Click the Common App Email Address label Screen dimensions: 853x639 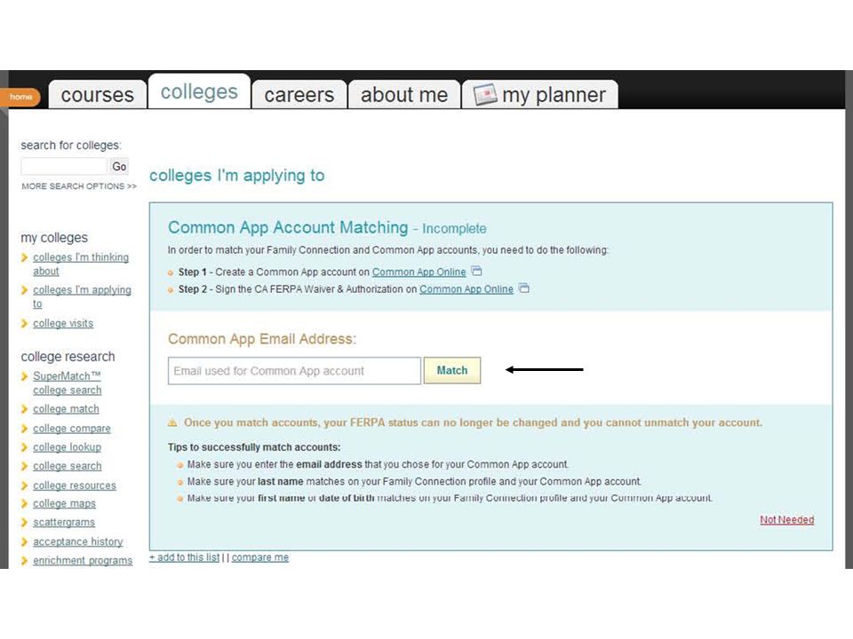pyautogui.click(x=261, y=339)
